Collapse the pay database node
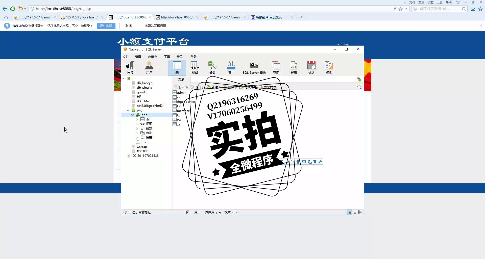Screen dimensions: 485x259 [x=128, y=110]
